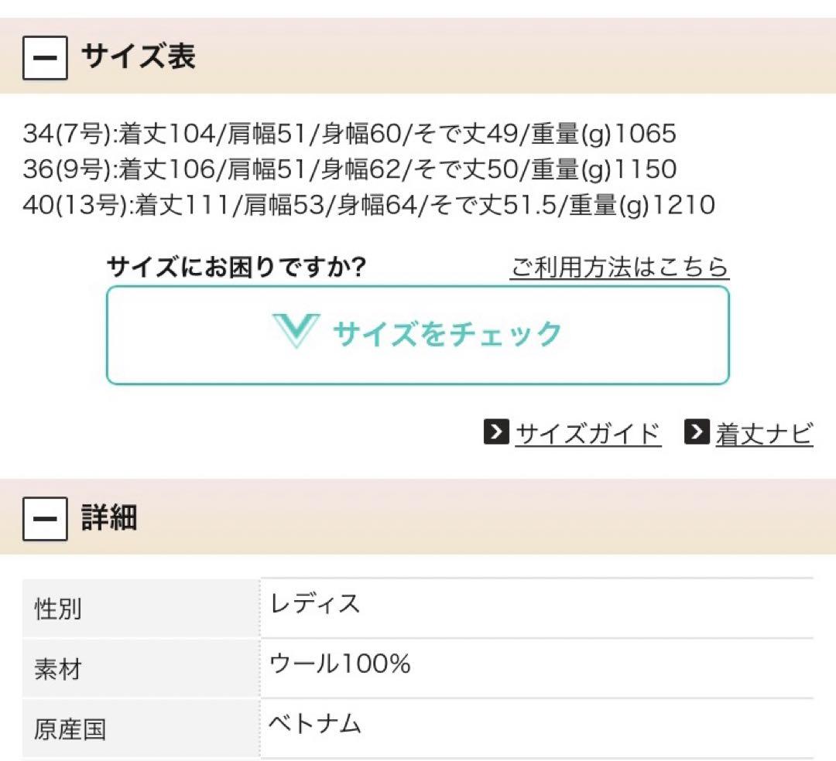
Task: Select the 40(13号) size row text
Action: 369,205
